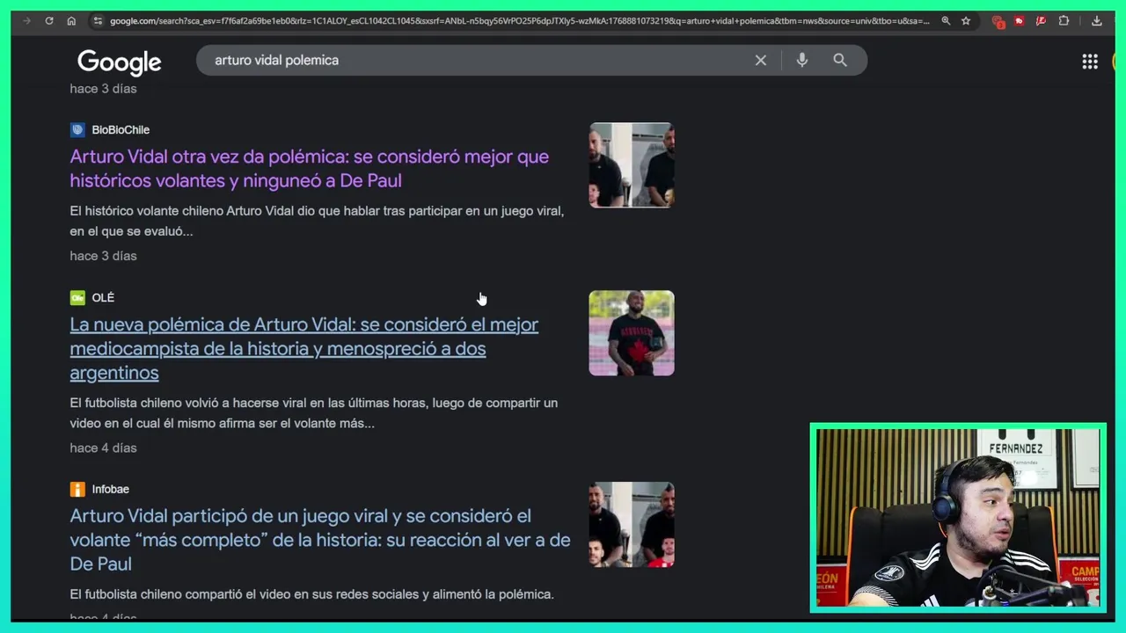Click 'hace 4 días' under OLÉ result
The image size is (1126, 633).
point(104,448)
